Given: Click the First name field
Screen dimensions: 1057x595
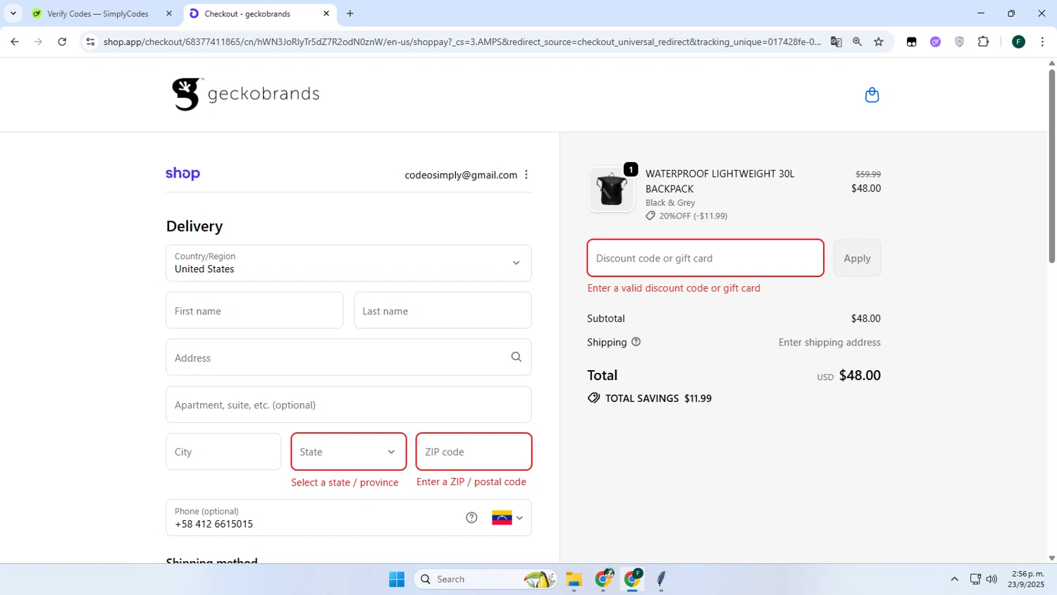Looking at the screenshot, I should pos(254,310).
